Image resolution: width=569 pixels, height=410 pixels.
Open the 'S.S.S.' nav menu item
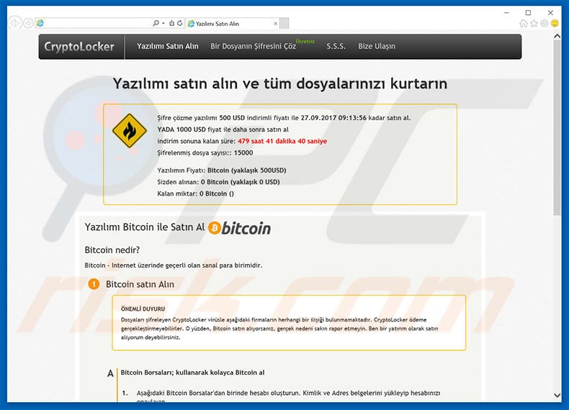[x=336, y=47]
